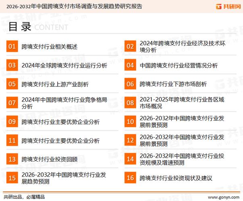243x201 pixels.
Task: Select the title 跨境支付行业上游产业剖析
Action: [55, 84]
